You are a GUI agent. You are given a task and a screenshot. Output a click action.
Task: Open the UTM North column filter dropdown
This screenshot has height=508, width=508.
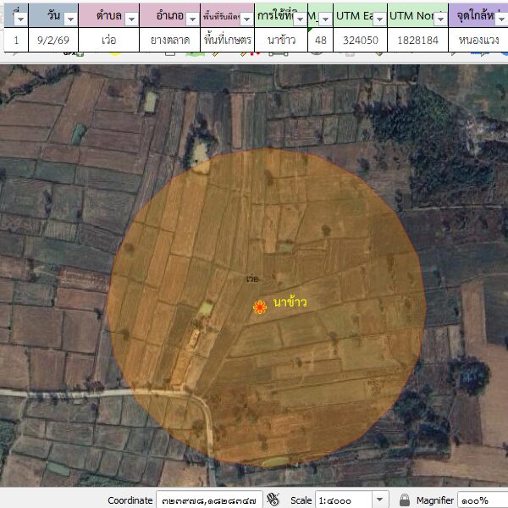pos(439,19)
